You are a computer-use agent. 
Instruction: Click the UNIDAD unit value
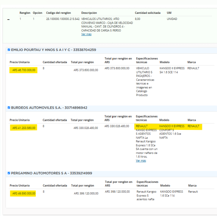[x=172, y=19]
